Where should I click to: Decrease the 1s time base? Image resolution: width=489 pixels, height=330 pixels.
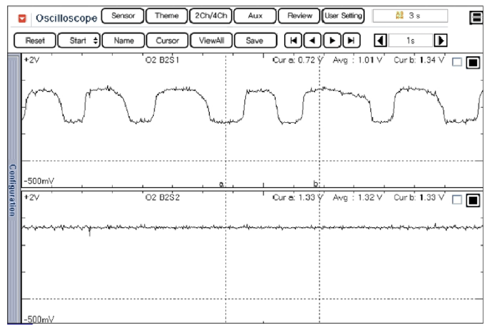click(x=380, y=41)
